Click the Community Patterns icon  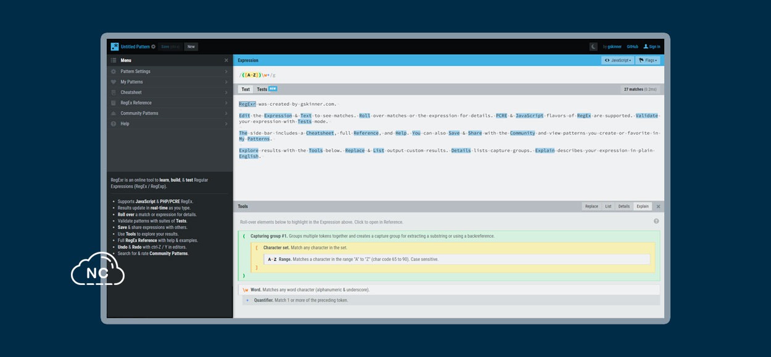pyautogui.click(x=113, y=113)
